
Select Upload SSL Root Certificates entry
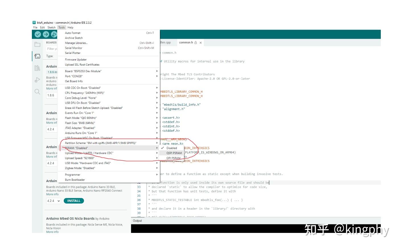[x=108, y=65]
